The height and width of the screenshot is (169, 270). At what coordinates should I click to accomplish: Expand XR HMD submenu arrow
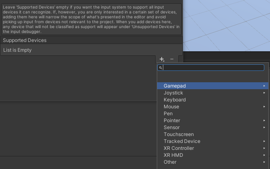point(264,155)
